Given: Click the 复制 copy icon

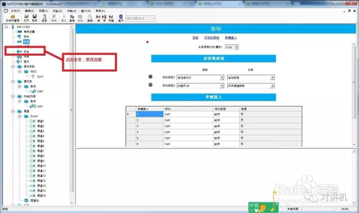Looking at the screenshot, I should pyautogui.click(x=72, y=18).
